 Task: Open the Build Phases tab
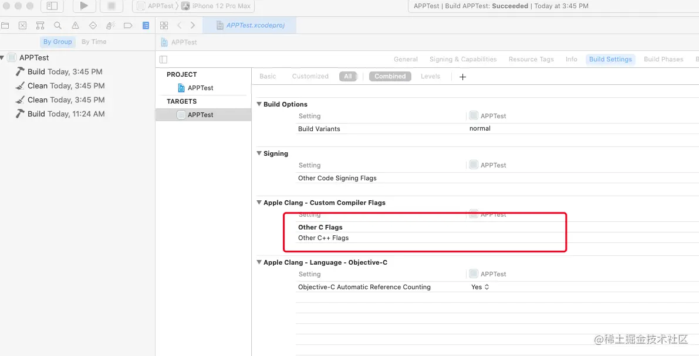coord(663,59)
